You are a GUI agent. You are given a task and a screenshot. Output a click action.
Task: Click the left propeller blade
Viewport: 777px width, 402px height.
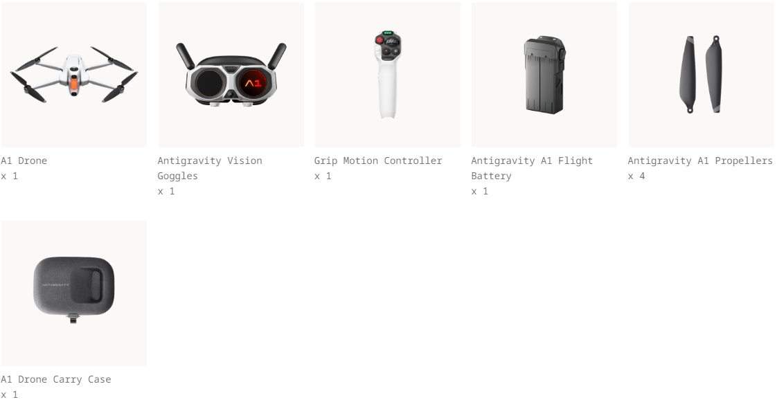(x=688, y=74)
